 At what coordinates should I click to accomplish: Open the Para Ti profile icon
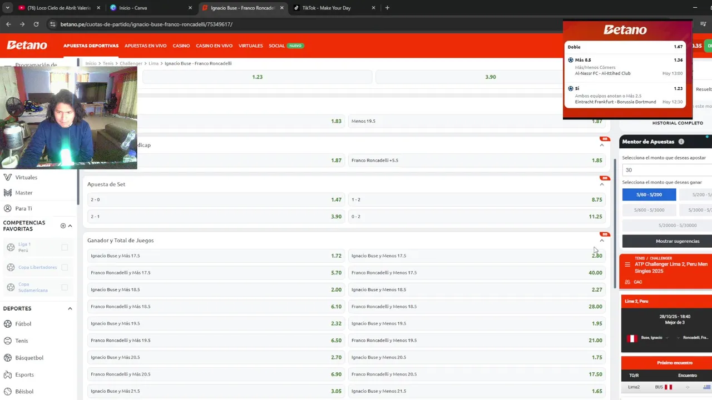point(7,208)
